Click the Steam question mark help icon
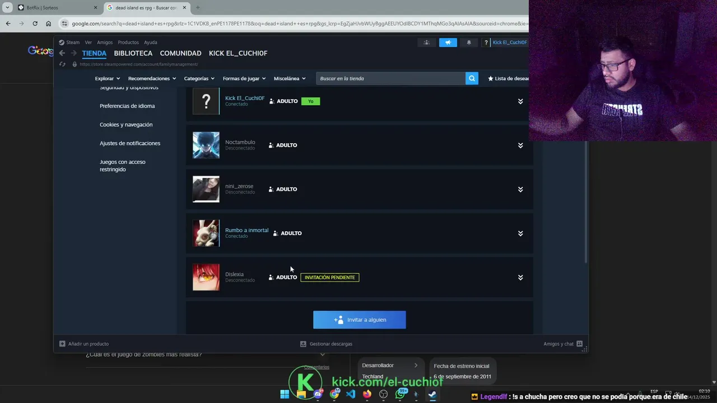 click(x=486, y=43)
